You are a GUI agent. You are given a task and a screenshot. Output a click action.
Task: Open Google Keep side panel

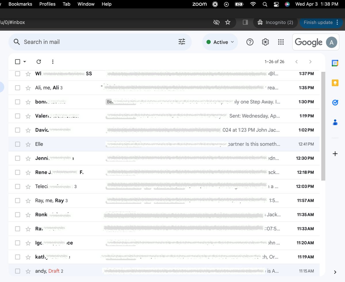(x=335, y=83)
